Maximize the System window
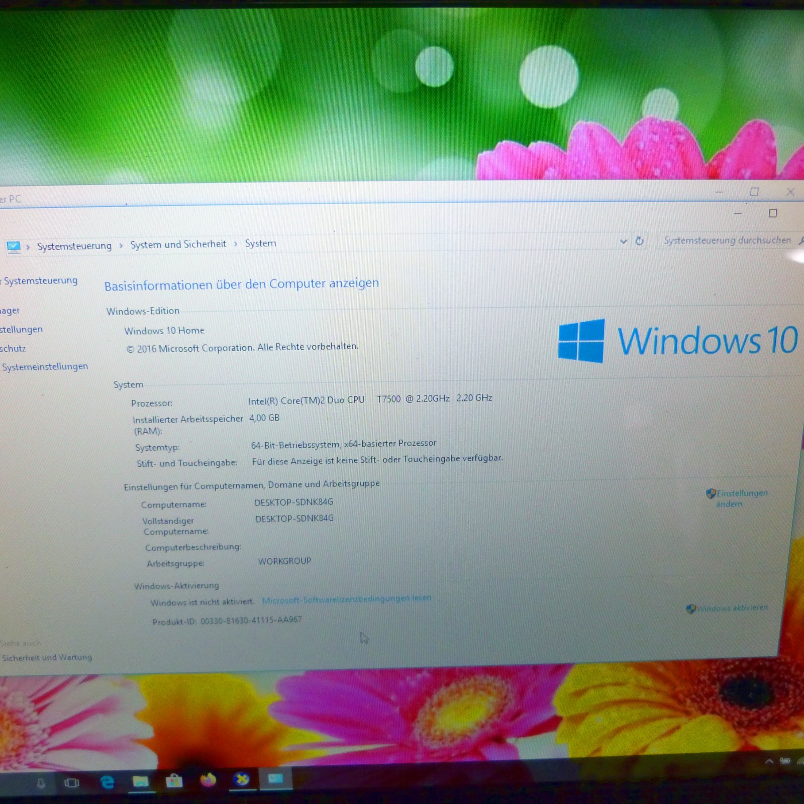This screenshot has height=804, width=804. [773, 213]
